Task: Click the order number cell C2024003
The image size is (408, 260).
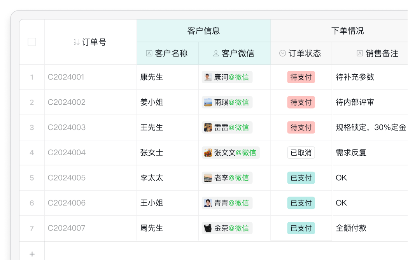Action: coord(91,127)
